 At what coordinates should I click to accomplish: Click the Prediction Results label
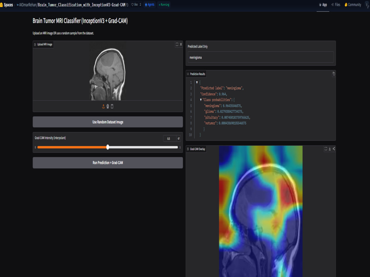tap(196, 74)
